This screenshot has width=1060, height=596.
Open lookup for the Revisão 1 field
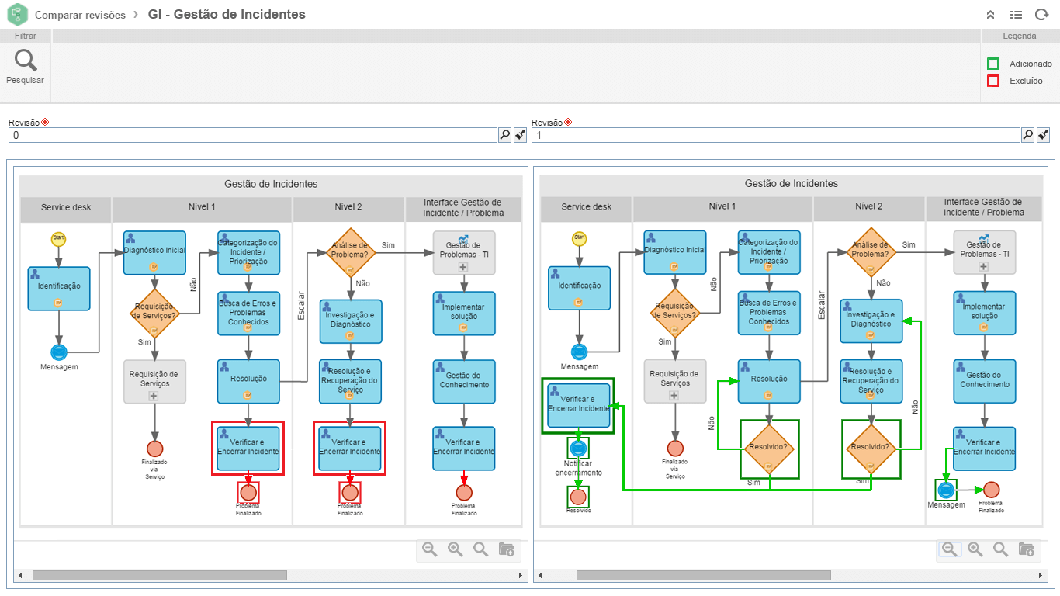1027,135
